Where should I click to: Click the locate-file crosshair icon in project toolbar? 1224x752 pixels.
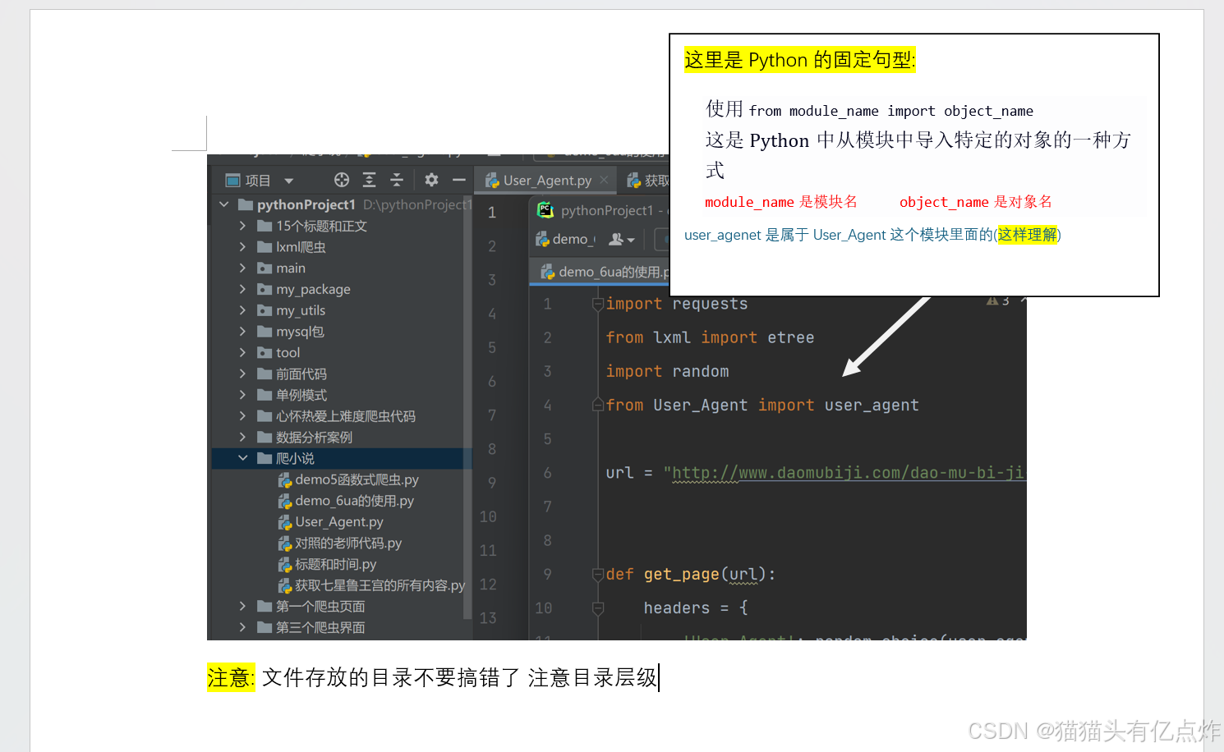click(x=342, y=180)
